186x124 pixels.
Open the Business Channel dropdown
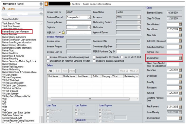pyautogui.click(x=89, y=17)
